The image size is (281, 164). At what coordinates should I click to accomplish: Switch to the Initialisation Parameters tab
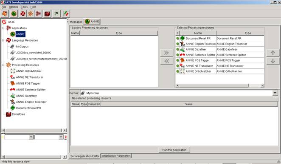click(116, 156)
